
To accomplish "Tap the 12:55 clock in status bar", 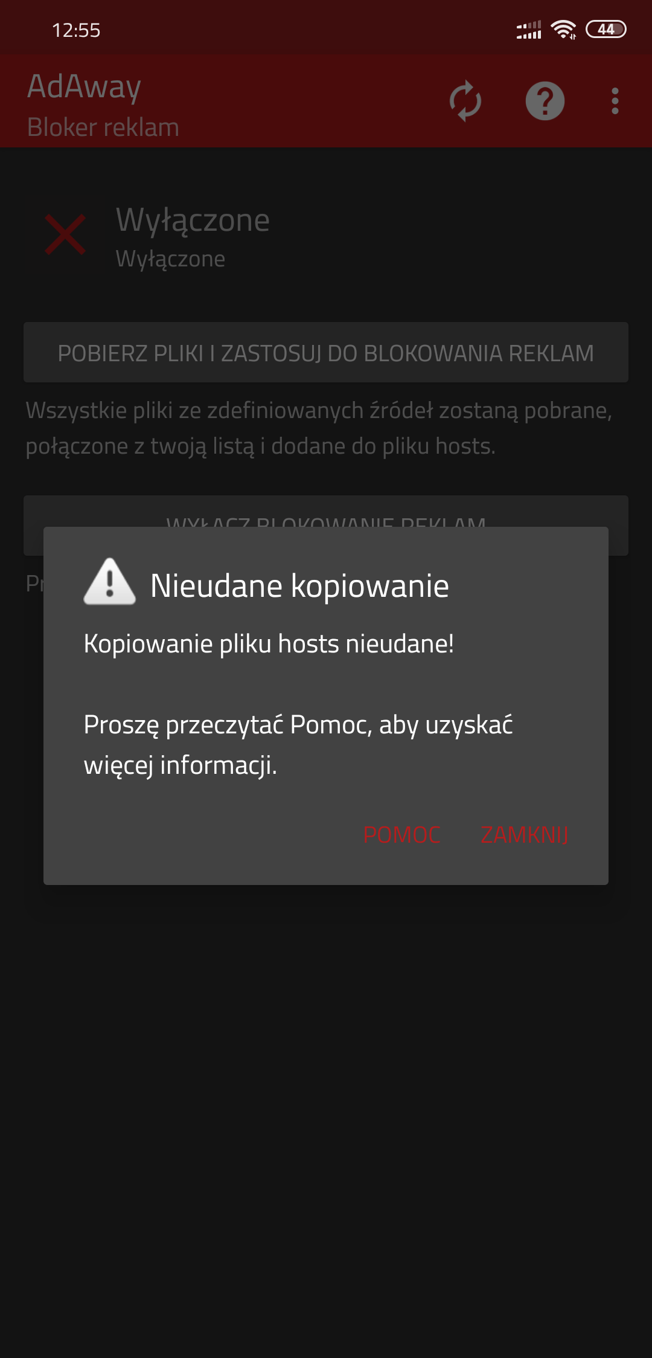I will tap(76, 30).
